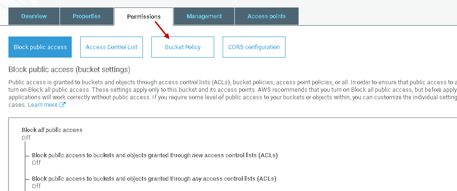This screenshot has height=191, width=457.
Task: Click the 'Block public access (bucket settings)' heading
Action: (x=69, y=70)
